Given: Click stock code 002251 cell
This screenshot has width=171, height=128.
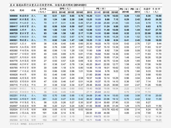Looking at the screenshot, I should tap(14, 96).
